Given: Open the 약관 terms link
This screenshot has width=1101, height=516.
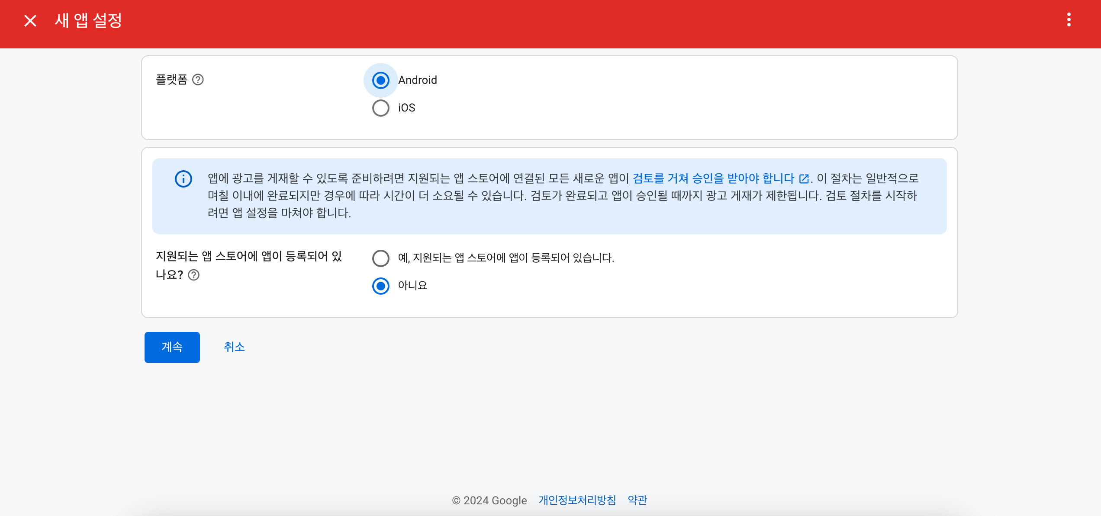Looking at the screenshot, I should (x=637, y=500).
